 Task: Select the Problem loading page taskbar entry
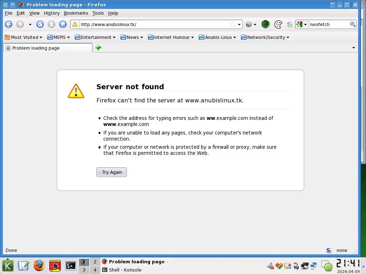coord(137,262)
